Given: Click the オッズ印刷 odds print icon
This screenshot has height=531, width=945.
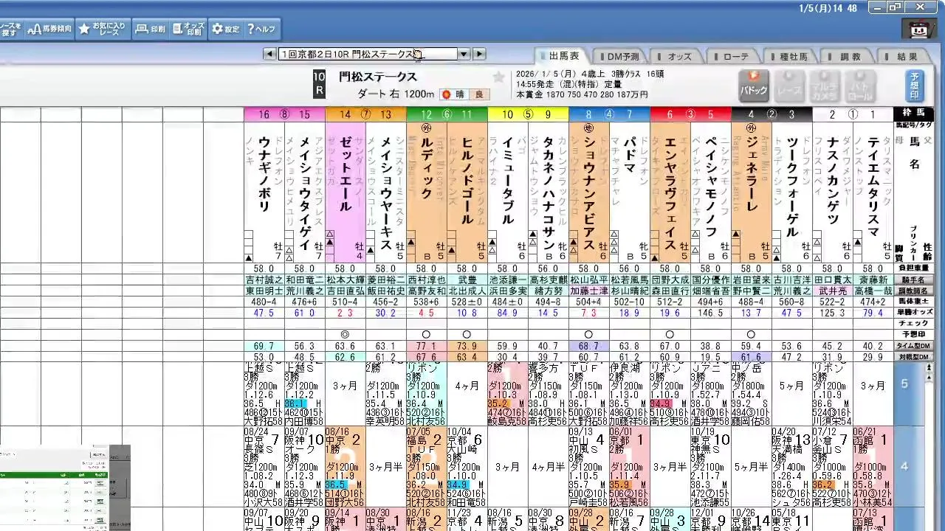Looking at the screenshot, I should (188, 29).
